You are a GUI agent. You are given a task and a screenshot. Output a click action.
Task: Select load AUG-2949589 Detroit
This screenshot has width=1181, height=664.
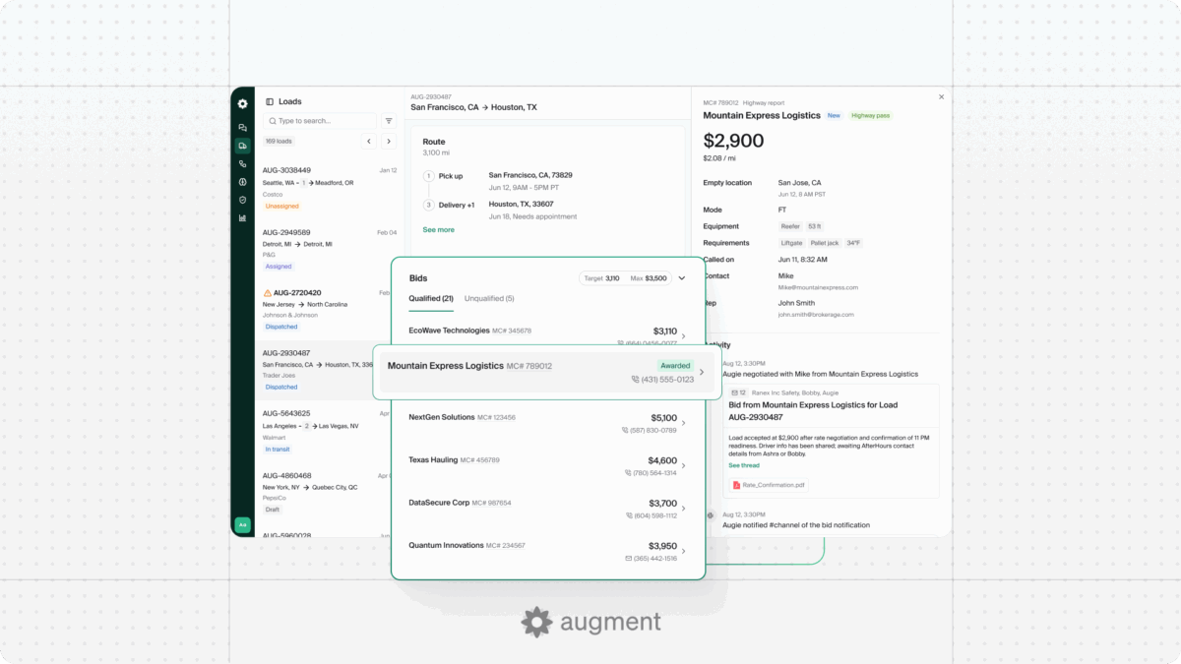point(330,249)
